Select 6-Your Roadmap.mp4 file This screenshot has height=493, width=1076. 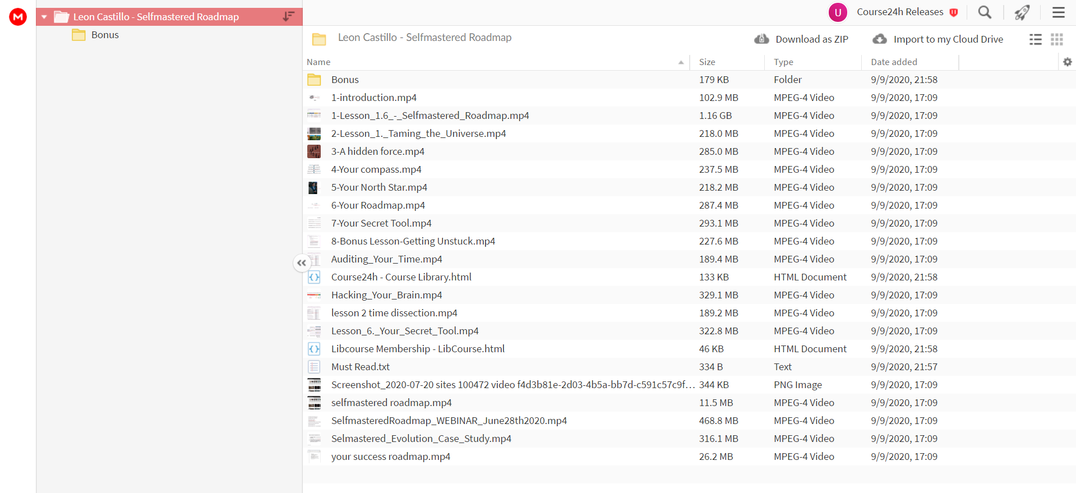click(378, 205)
